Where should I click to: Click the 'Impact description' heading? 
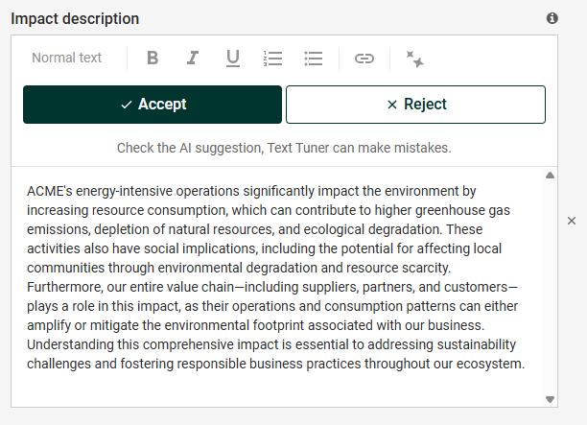click(x=75, y=19)
